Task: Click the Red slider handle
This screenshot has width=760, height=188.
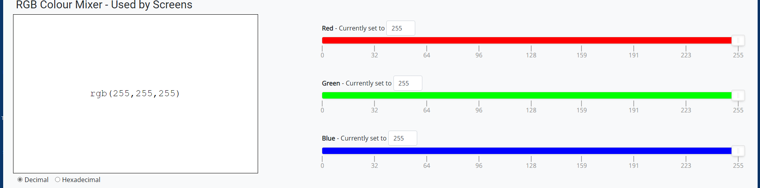Action: pyautogui.click(x=738, y=40)
